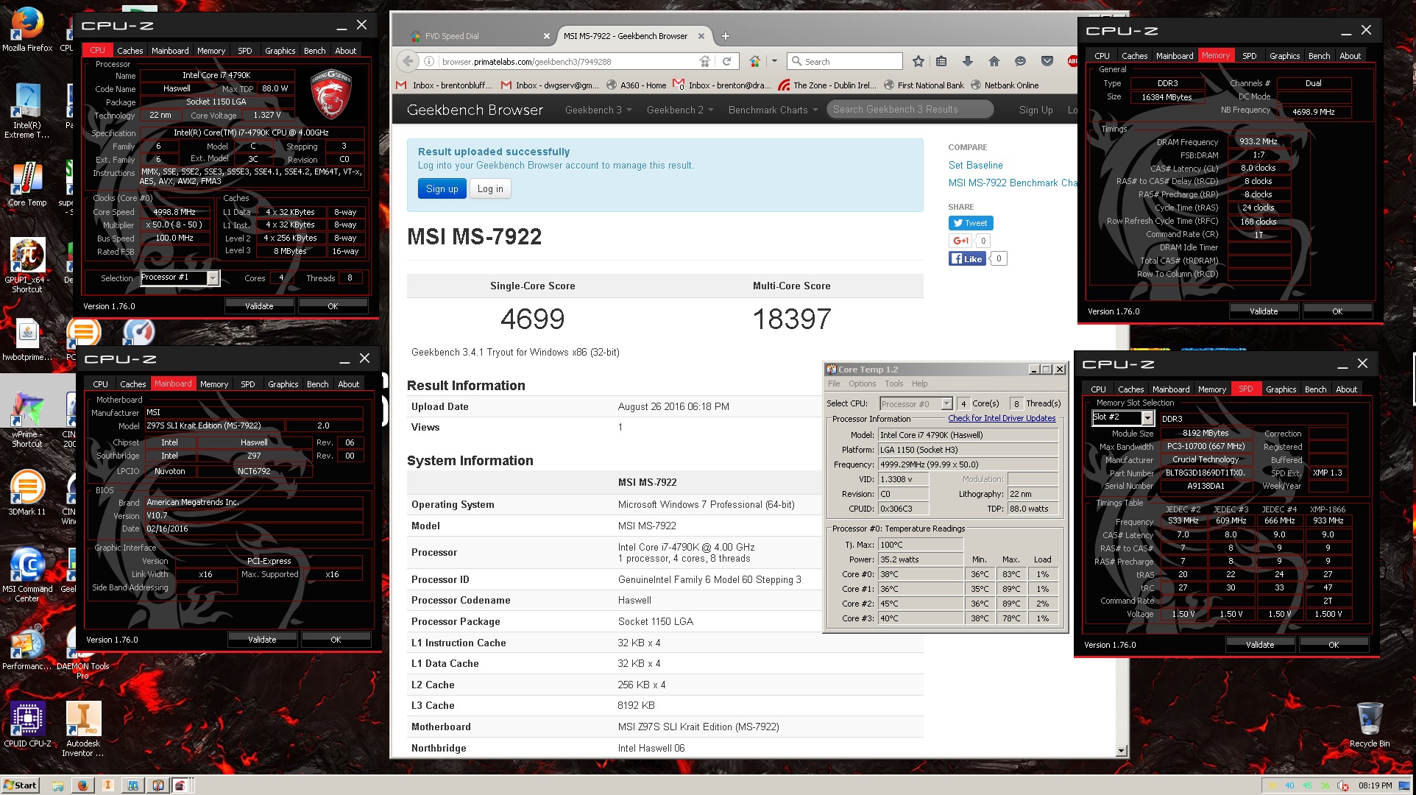Expand the Geekbench 3 dropdown menu

pos(598,110)
